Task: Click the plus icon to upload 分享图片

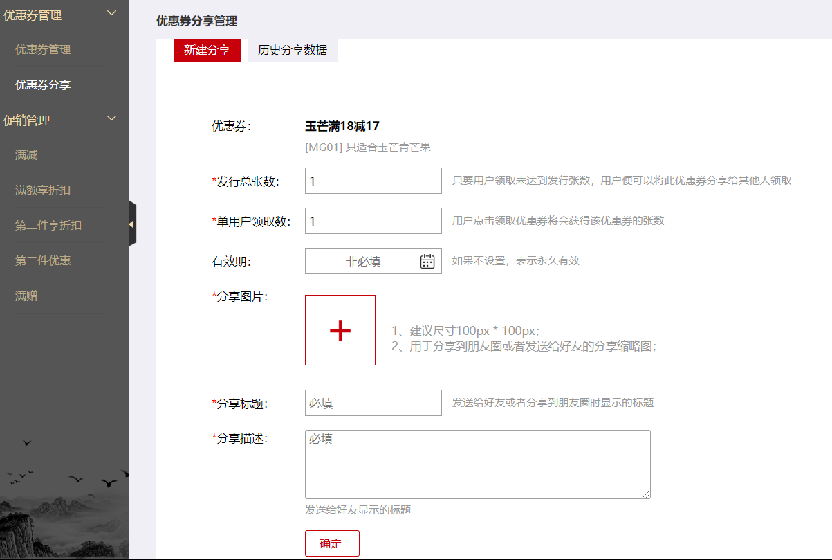Action: 340,329
